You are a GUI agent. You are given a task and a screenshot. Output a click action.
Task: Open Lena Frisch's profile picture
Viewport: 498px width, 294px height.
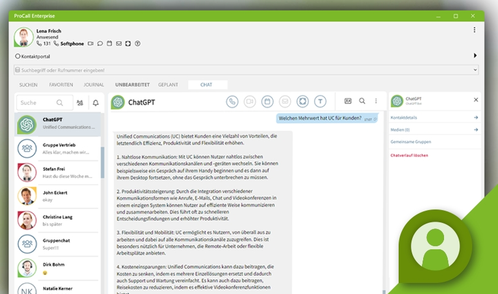click(24, 37)
